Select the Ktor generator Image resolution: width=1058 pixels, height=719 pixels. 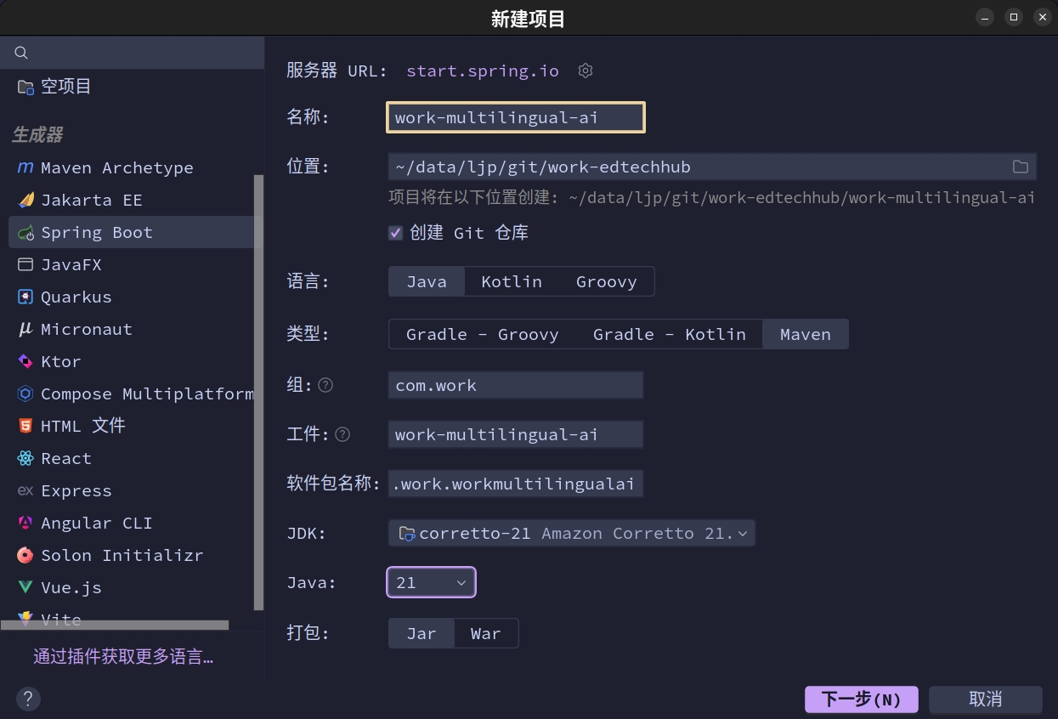tap(61, 361)
